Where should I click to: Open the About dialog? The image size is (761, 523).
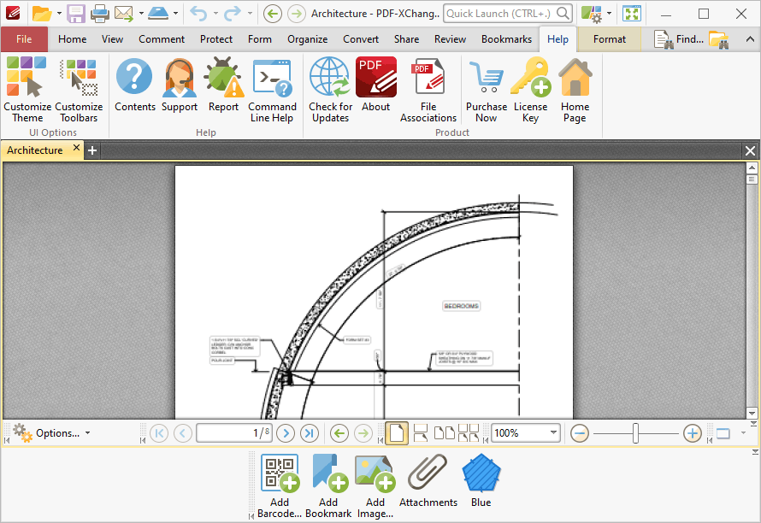375,85
